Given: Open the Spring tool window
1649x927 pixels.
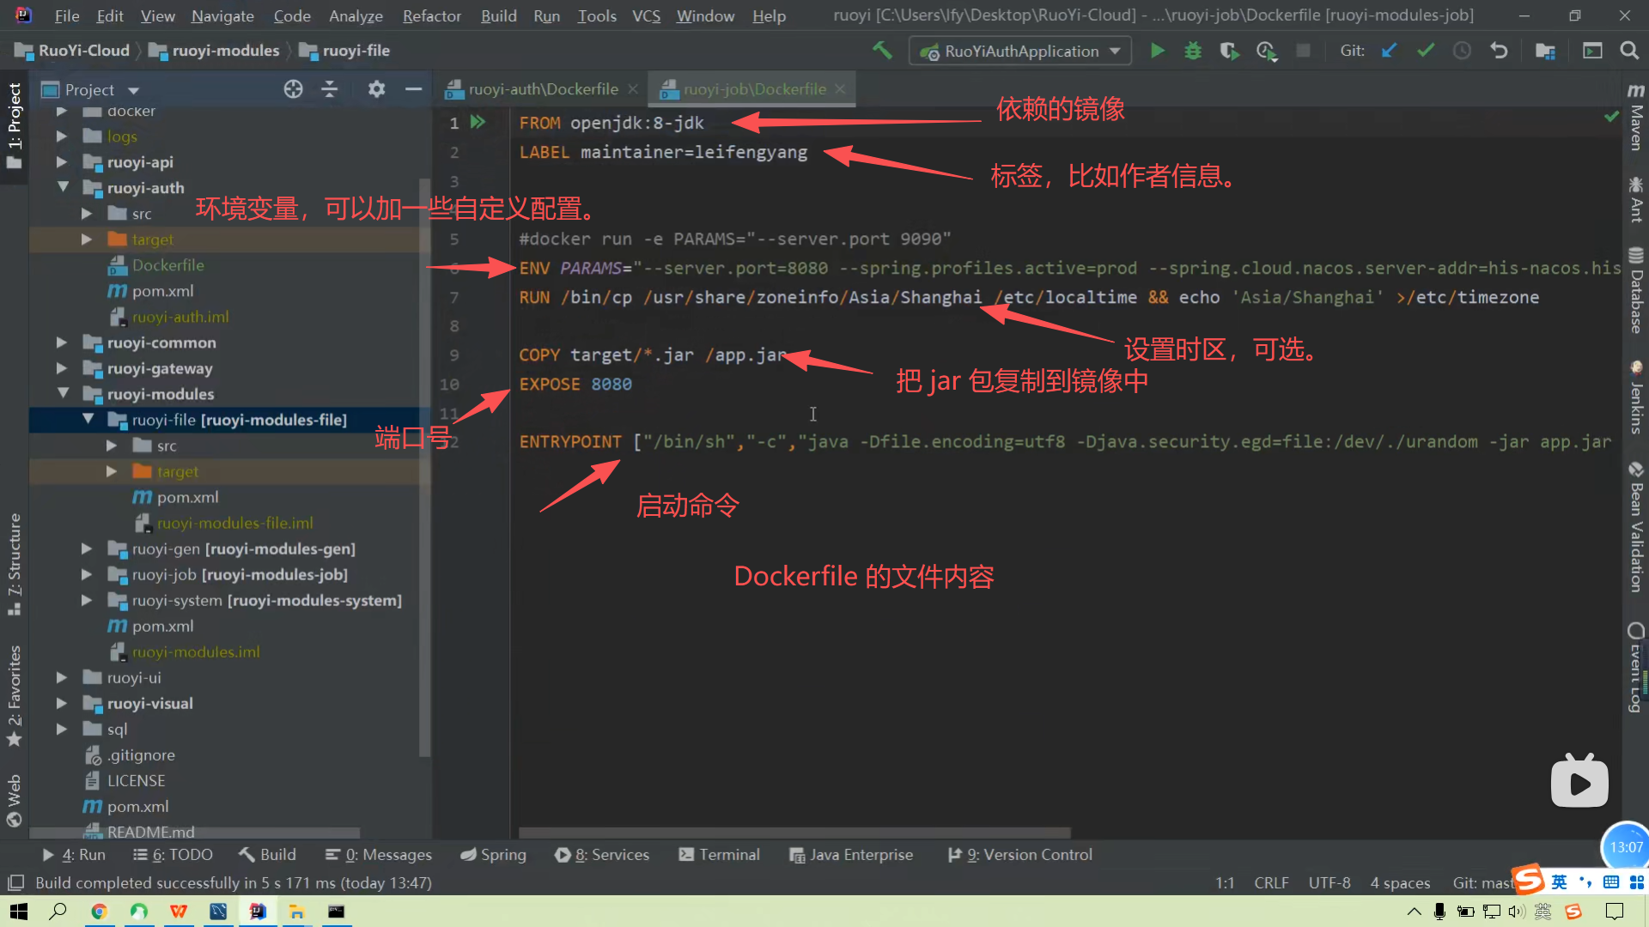Looking at the screenshot, I should (x=493, y=854).
